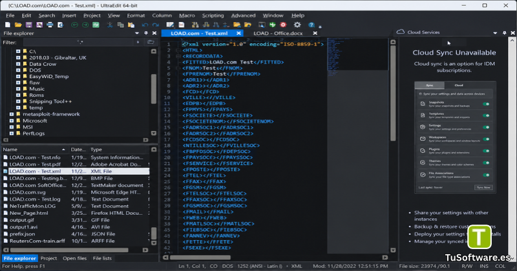Save the file with the purple floppy icon
The height and width of the screenshot is (271, 517).
coord(28,25)
